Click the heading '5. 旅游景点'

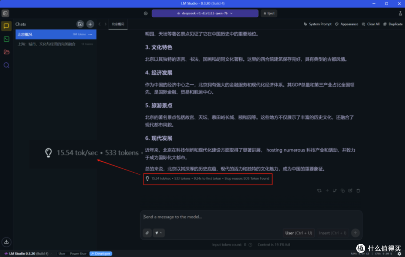[159, 106]
